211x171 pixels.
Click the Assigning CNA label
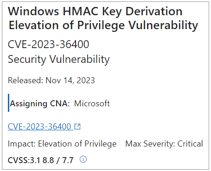coord(40,104)
